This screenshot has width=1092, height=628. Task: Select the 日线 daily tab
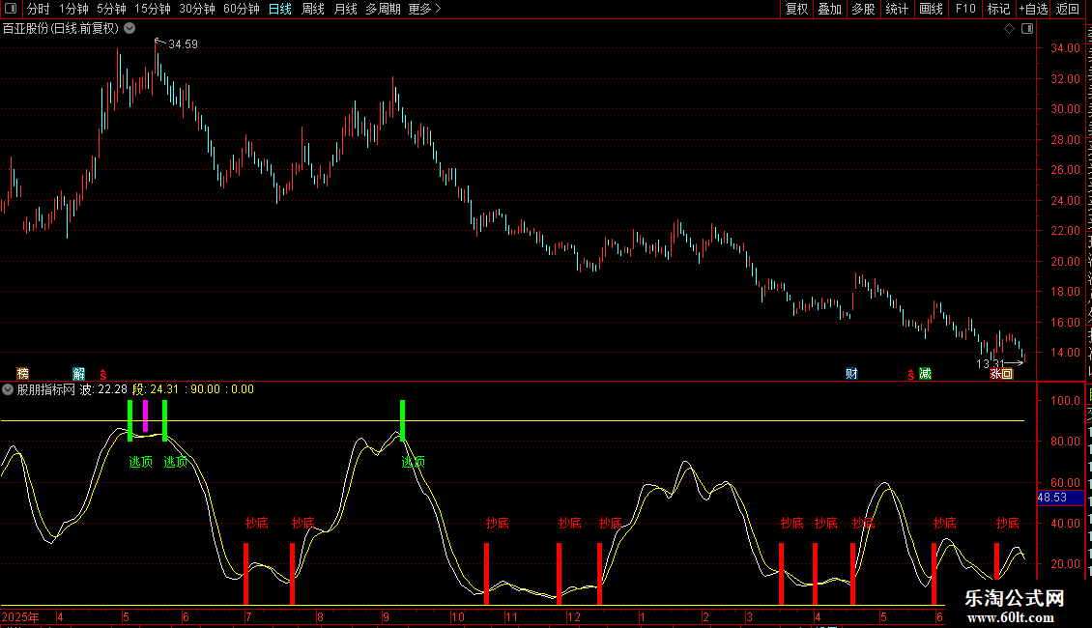tap(280, 9)
